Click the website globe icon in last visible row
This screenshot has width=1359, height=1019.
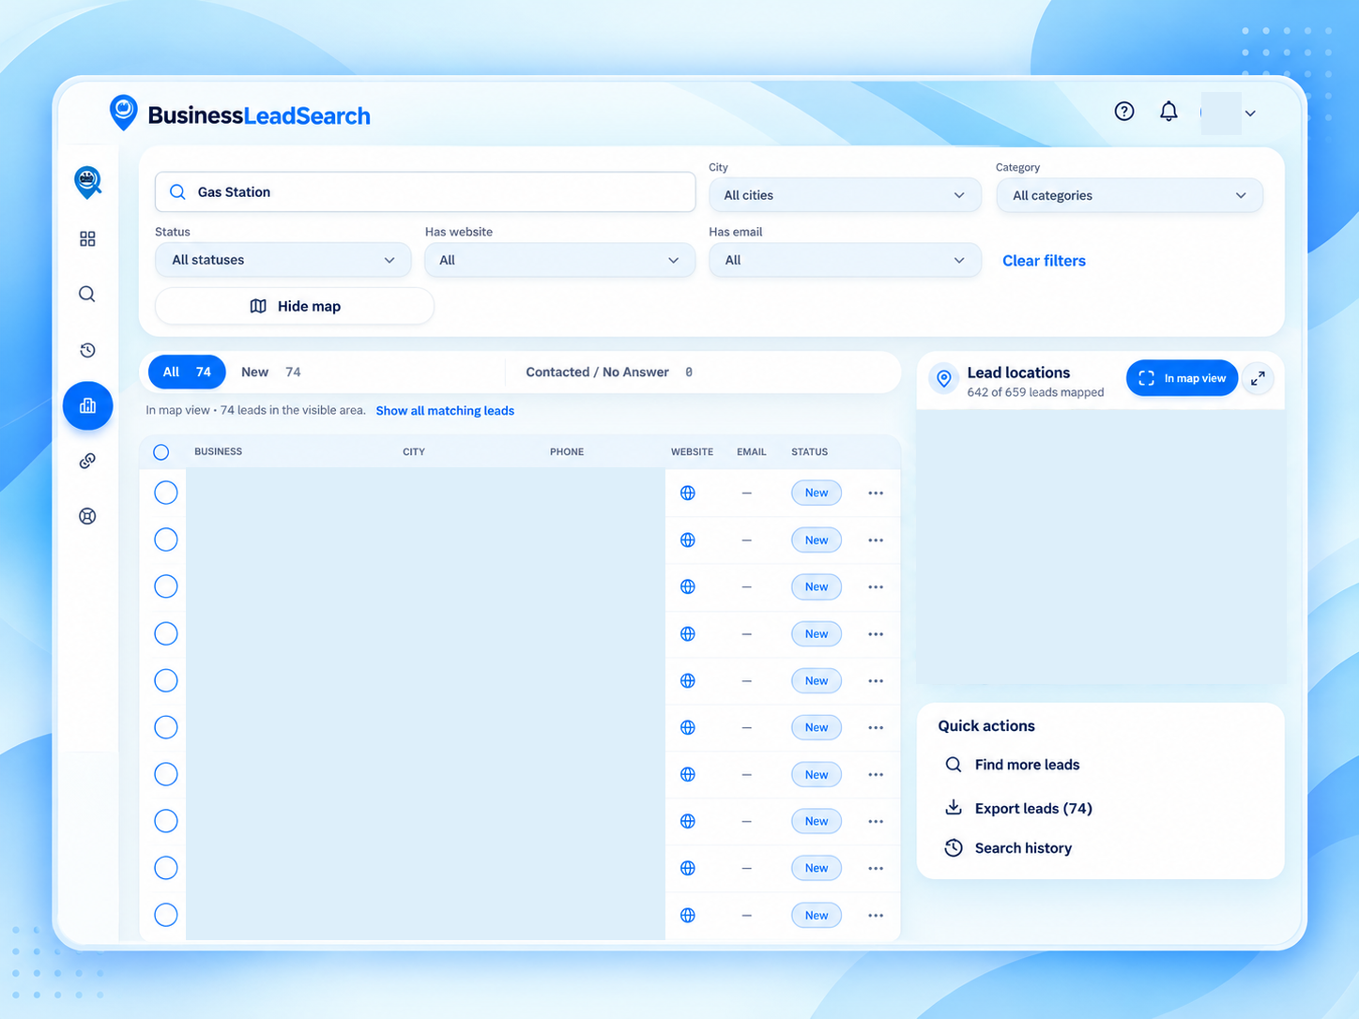[688, 915]
